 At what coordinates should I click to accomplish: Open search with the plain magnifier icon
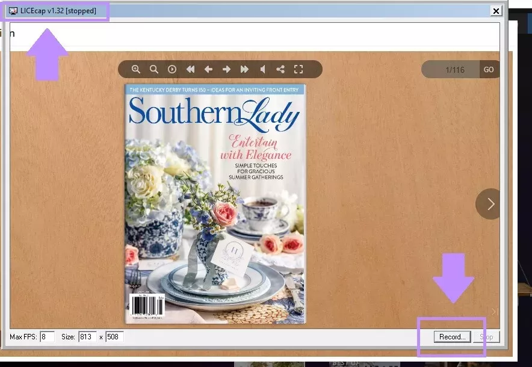154,69
